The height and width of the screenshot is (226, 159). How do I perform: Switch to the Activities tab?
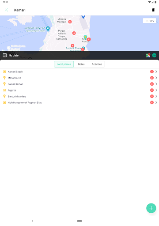pos(97,64)
